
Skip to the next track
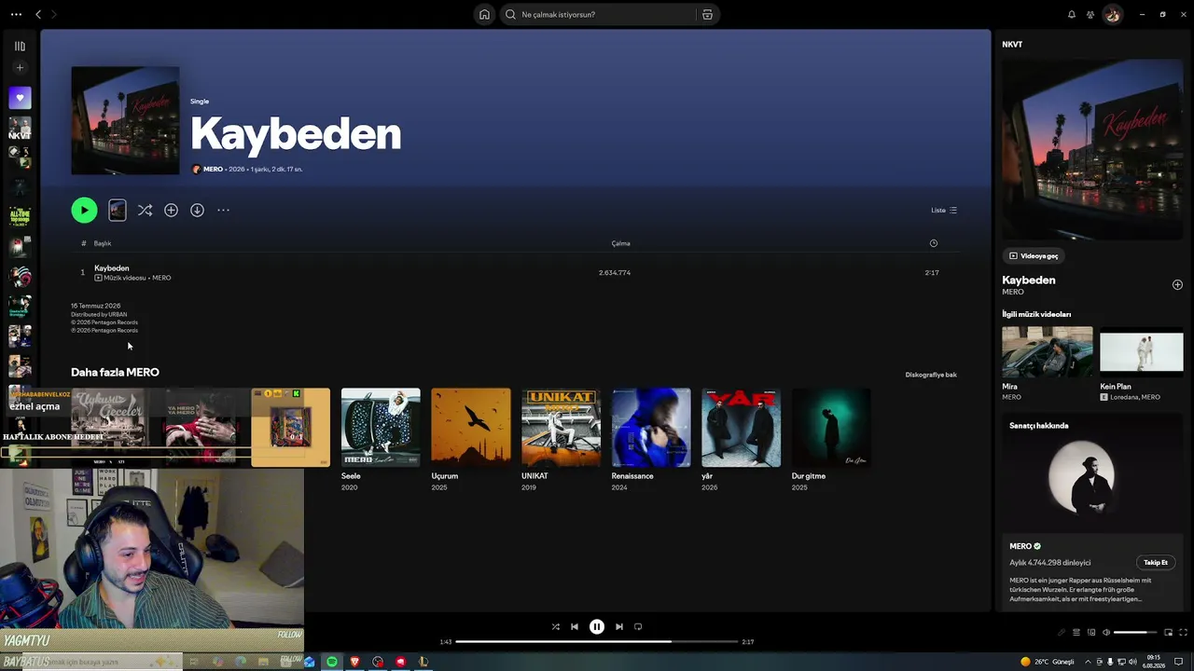(619, 627)
